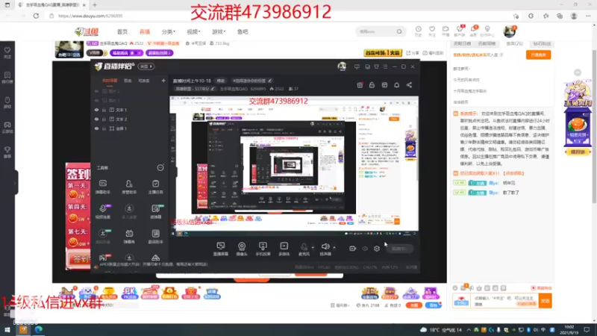Image resolution: width=597 pixels, height=336 pixels.
Task: Open 鱼吧 in Douyu navigation
Action: pos(243,31)
